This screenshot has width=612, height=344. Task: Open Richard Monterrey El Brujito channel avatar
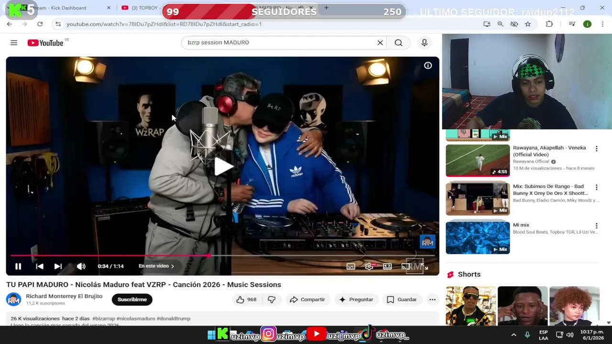[x=13, y=300]
